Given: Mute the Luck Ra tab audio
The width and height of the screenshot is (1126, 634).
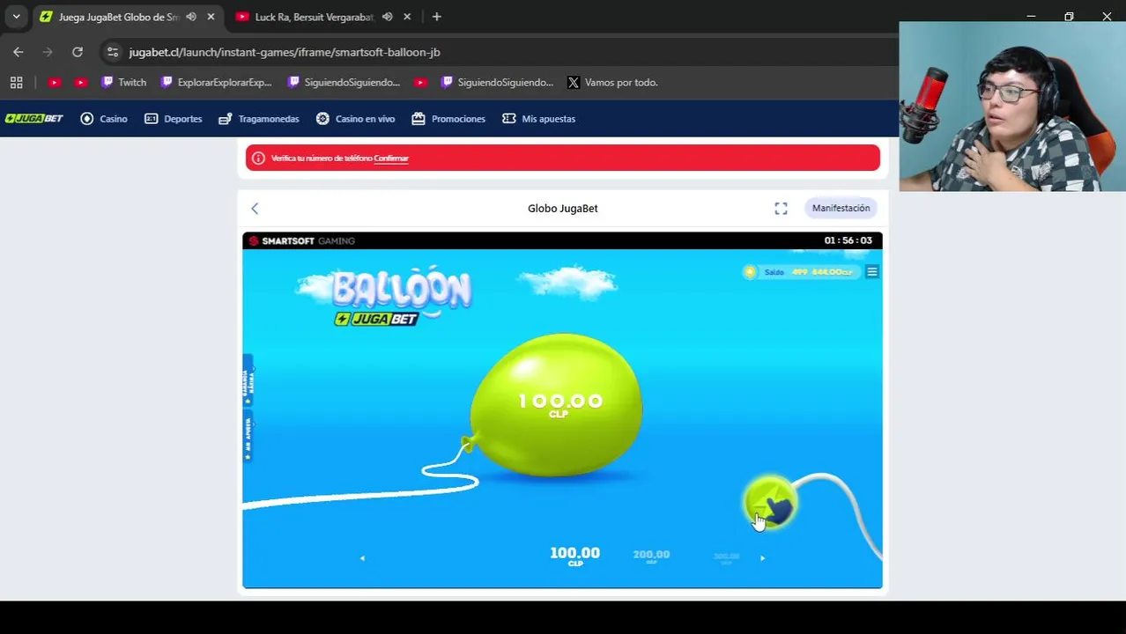Looking at the screenshot, I should click(388, 17).
